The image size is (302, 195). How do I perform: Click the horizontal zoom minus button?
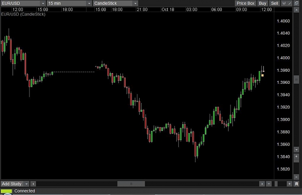pos(269,184)
